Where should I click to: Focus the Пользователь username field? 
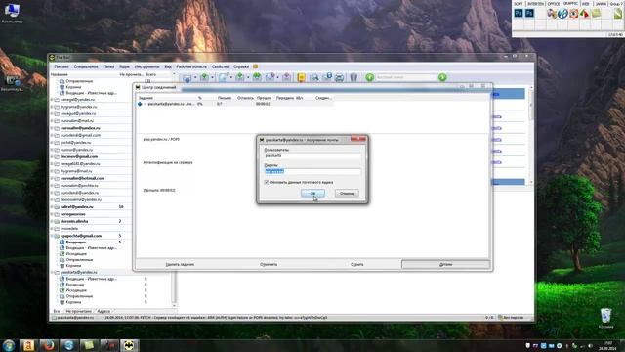pyautogui.click(x=312, y=156)
